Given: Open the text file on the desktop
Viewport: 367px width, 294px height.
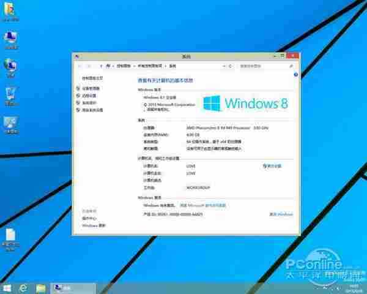Looking at the screenshot, I should [11, 237].
